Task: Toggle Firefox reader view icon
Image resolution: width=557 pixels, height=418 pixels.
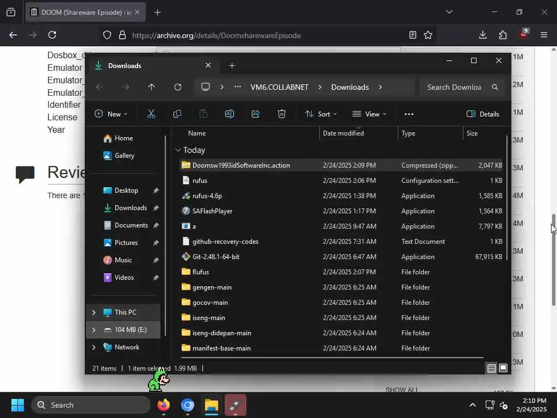Action: pyautogui.click(x=412, y=35)
